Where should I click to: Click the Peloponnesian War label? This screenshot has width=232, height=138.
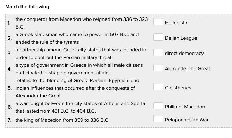[187, 120]
